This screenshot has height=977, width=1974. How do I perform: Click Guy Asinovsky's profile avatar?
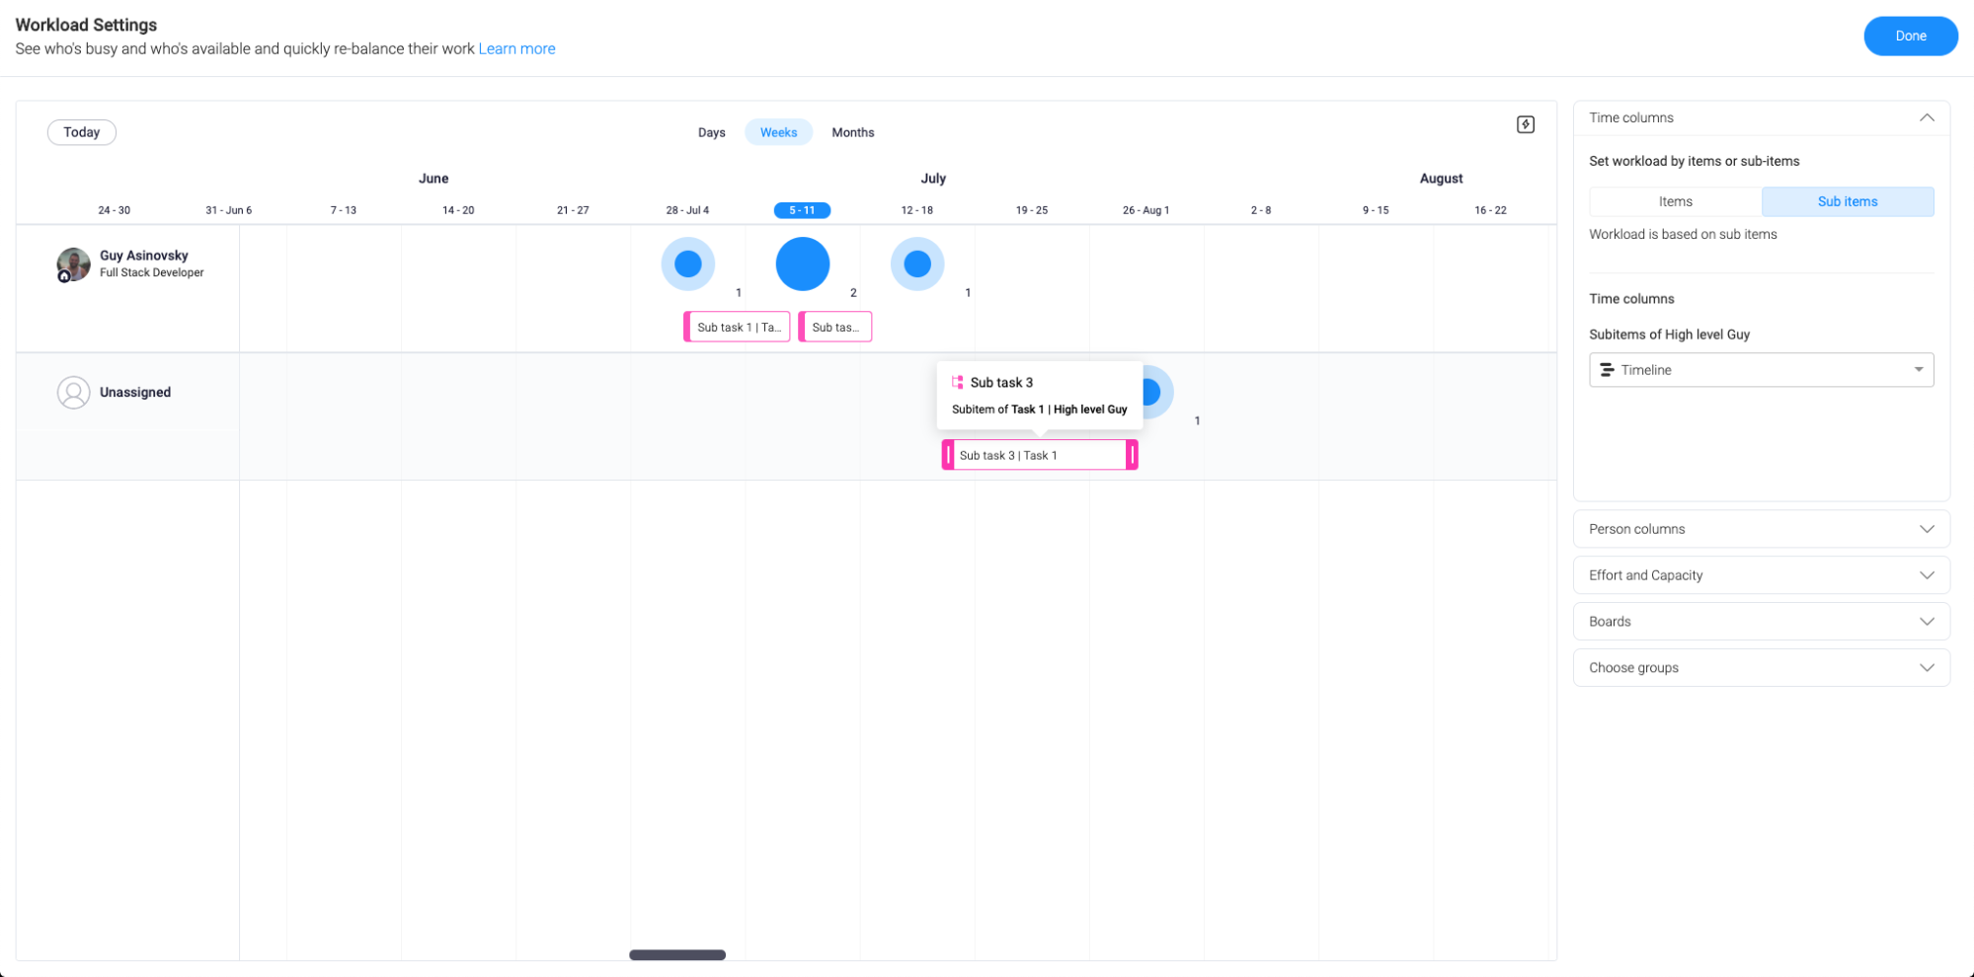(x=73, y=264)
